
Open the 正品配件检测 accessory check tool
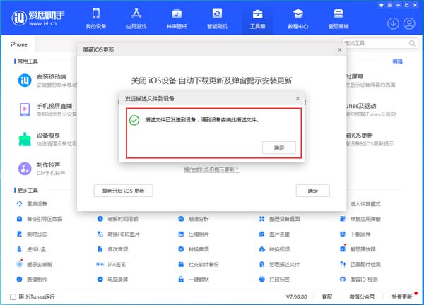click(360, 264)
